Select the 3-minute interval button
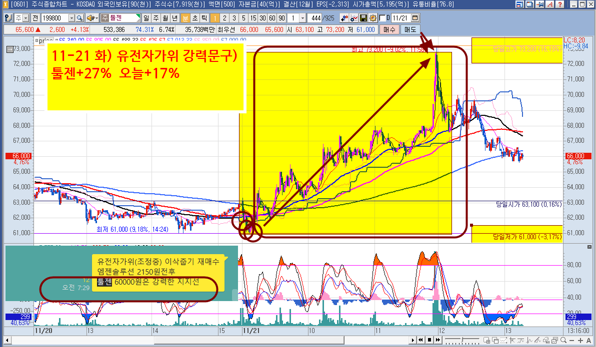This screenshot has width=596, height=347. pyautogui.click(x=234, y=18)
